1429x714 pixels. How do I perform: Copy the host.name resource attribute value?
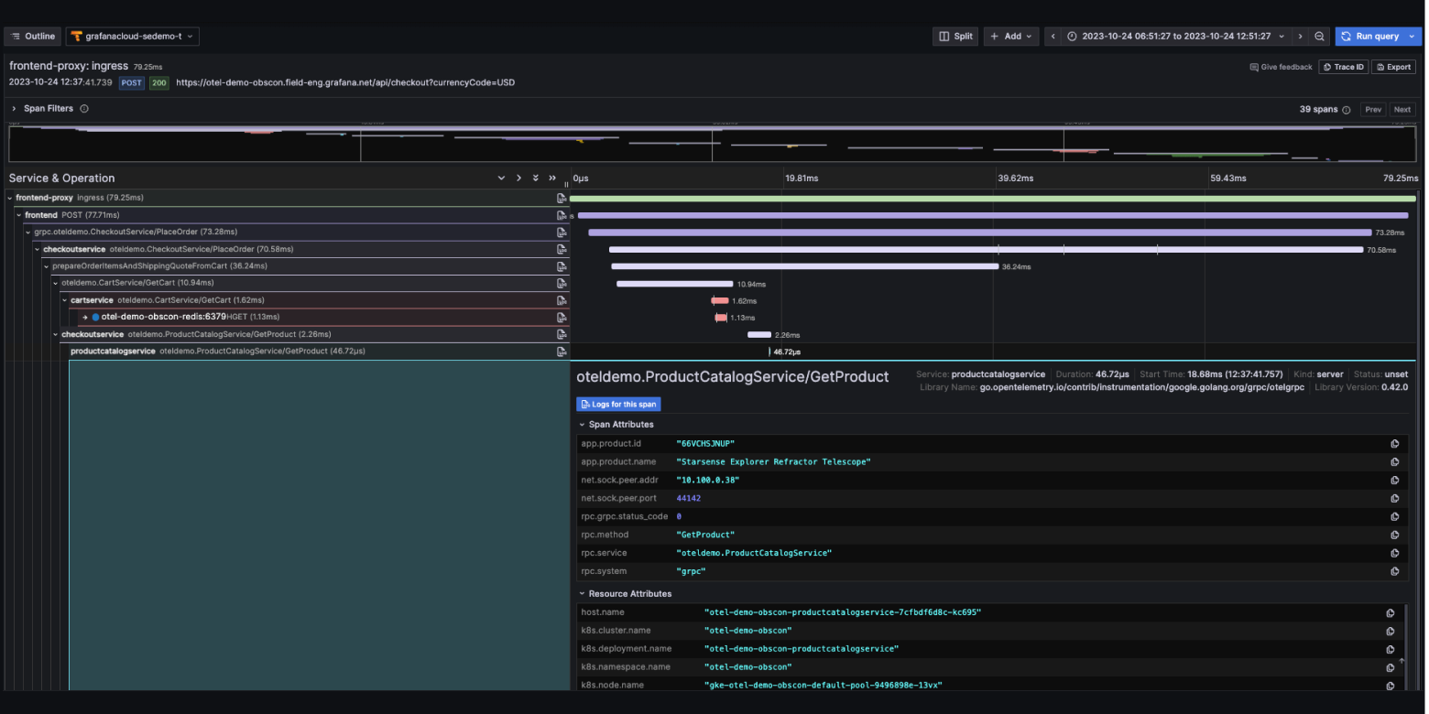(1390, 611)
